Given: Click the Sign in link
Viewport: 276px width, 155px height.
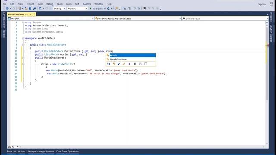Looking at the screenshot, I should point(262,4).
